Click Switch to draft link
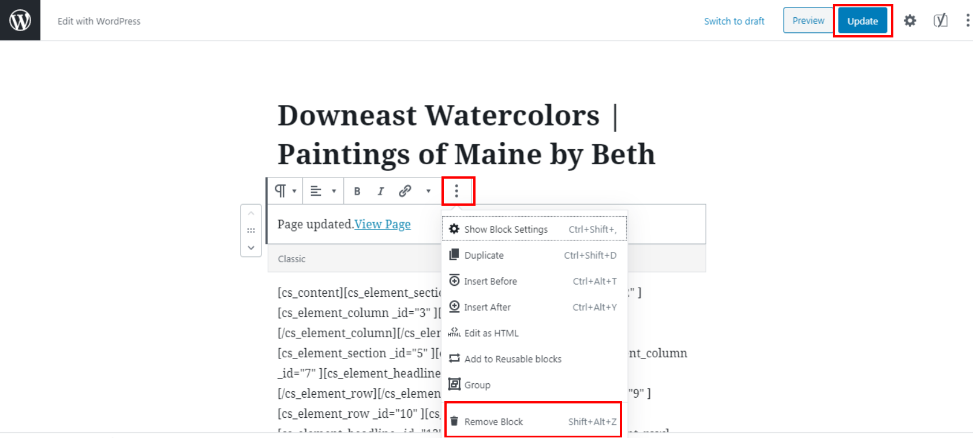This screenshot has height=438, width=973. coord(734,21)
